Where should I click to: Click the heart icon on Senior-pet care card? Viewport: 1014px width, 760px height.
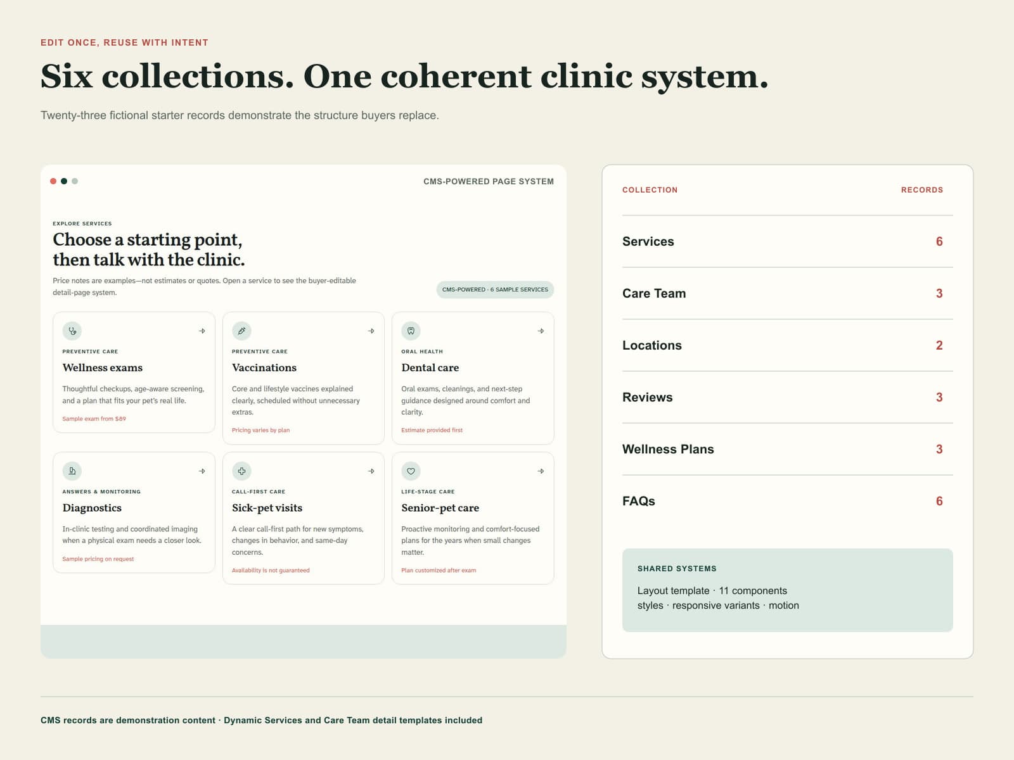(x=411, y=471)
